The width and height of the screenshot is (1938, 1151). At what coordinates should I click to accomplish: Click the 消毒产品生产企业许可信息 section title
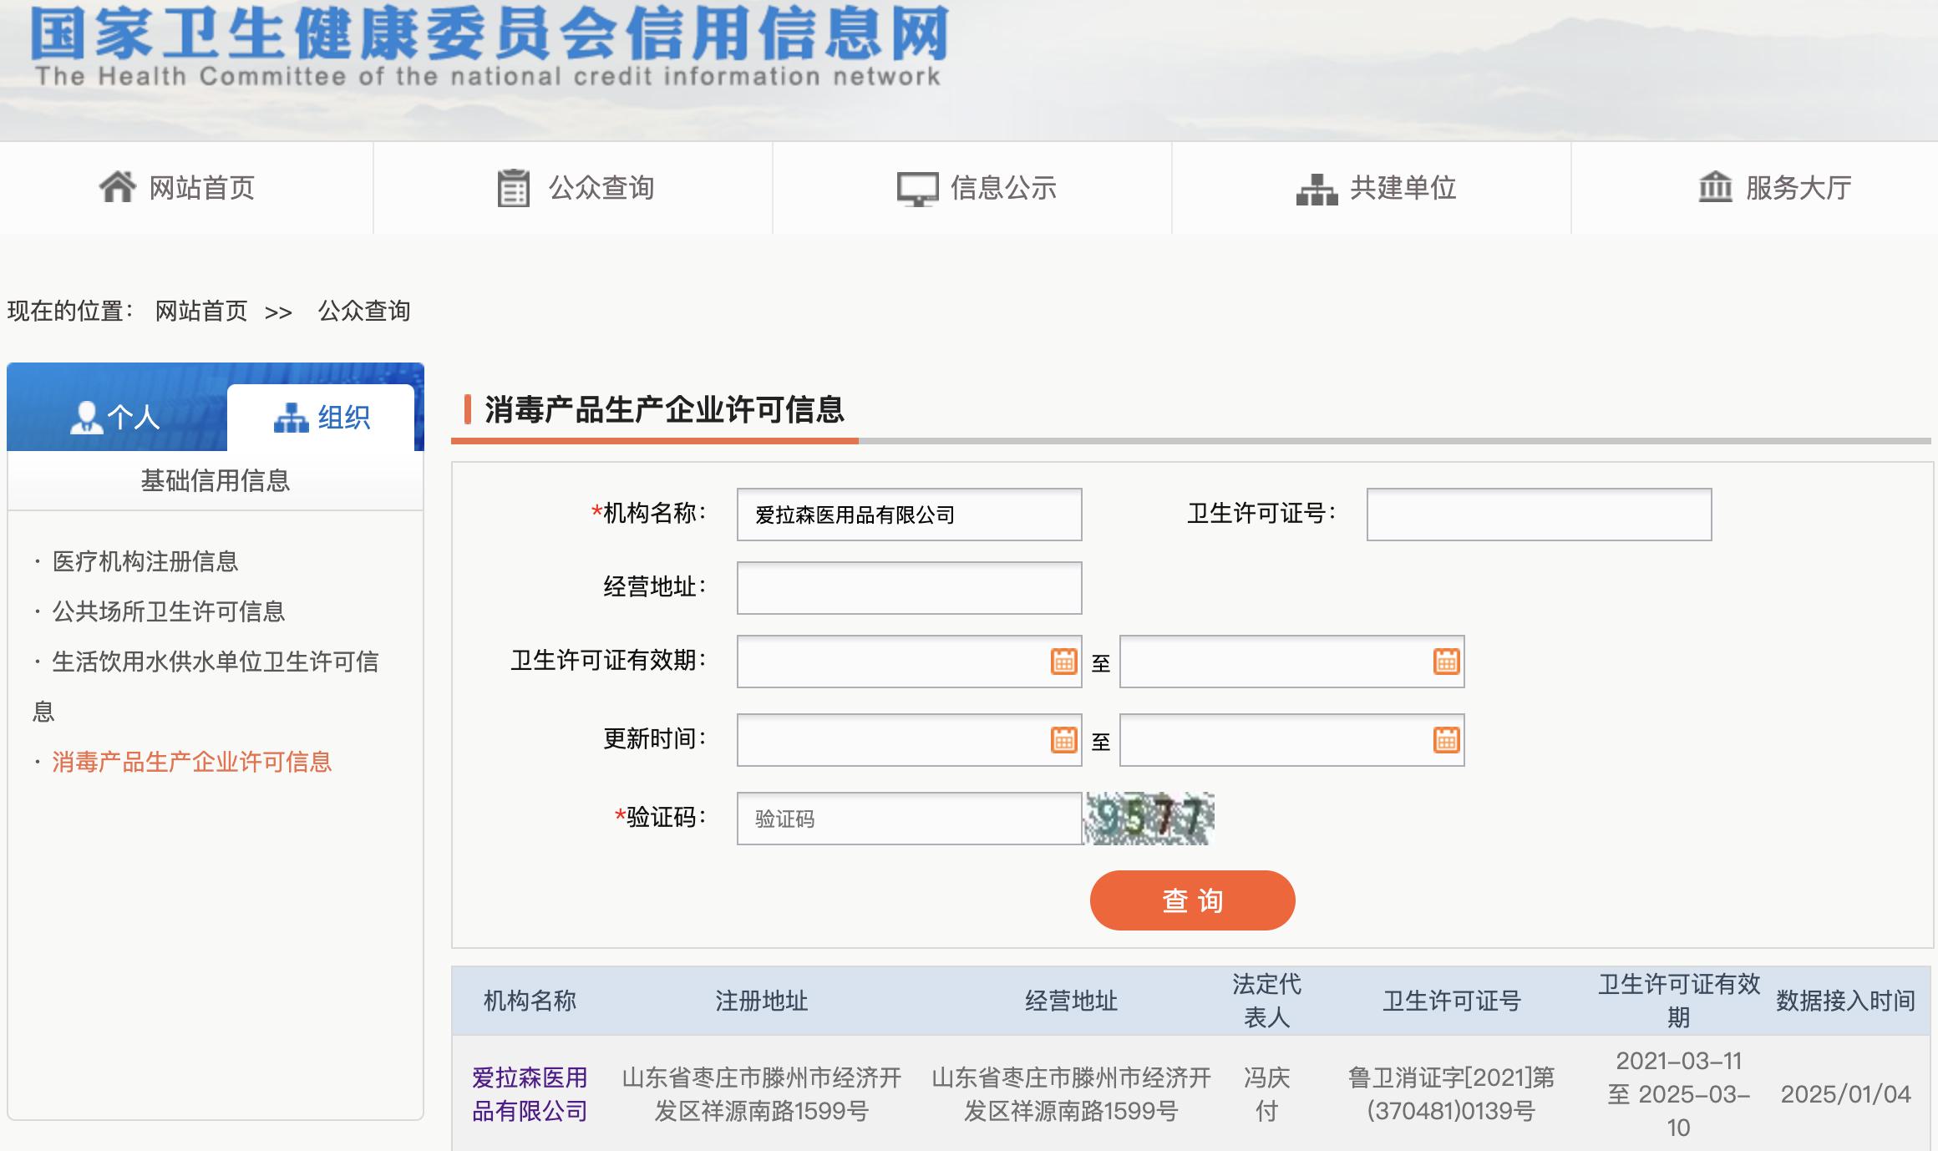click(x=664, y=409)
